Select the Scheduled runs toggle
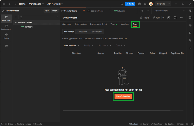This screenshot has height=126, width=194. 82,32
